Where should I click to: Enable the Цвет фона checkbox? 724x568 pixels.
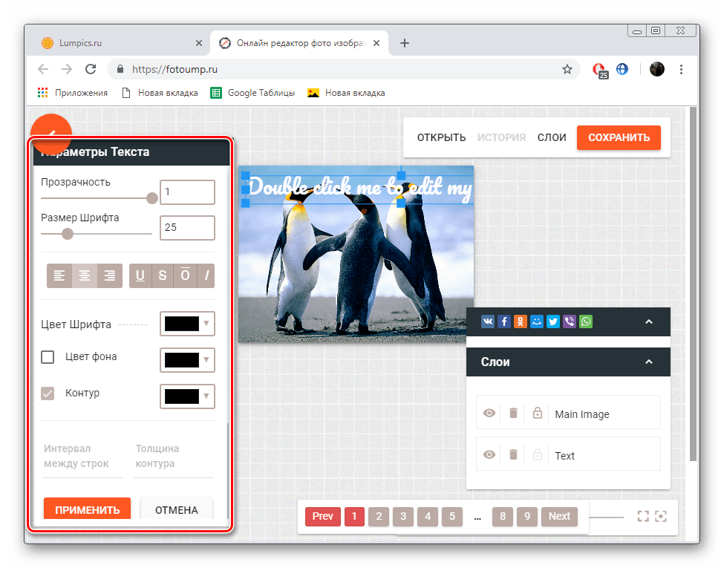pos(48,357)
